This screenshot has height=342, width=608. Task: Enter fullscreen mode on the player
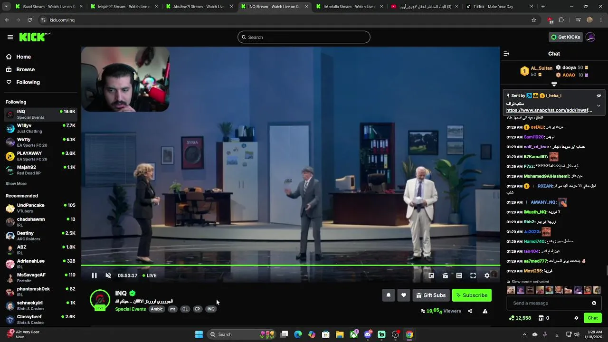473,275
